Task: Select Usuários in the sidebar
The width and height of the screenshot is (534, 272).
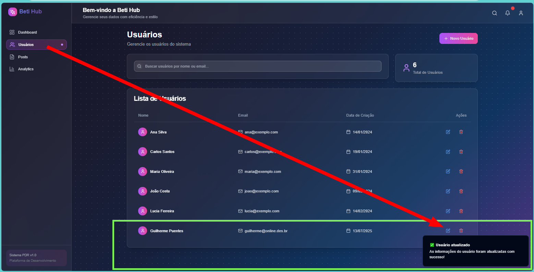Action: pos(26,44)
